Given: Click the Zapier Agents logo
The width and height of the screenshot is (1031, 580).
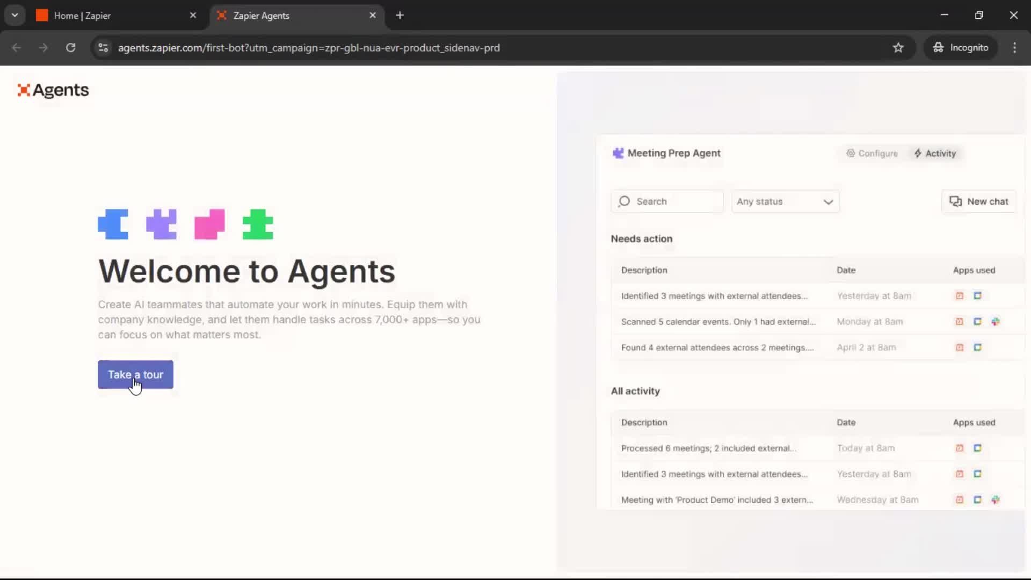Looking at the screenshot, I should 53,90.
